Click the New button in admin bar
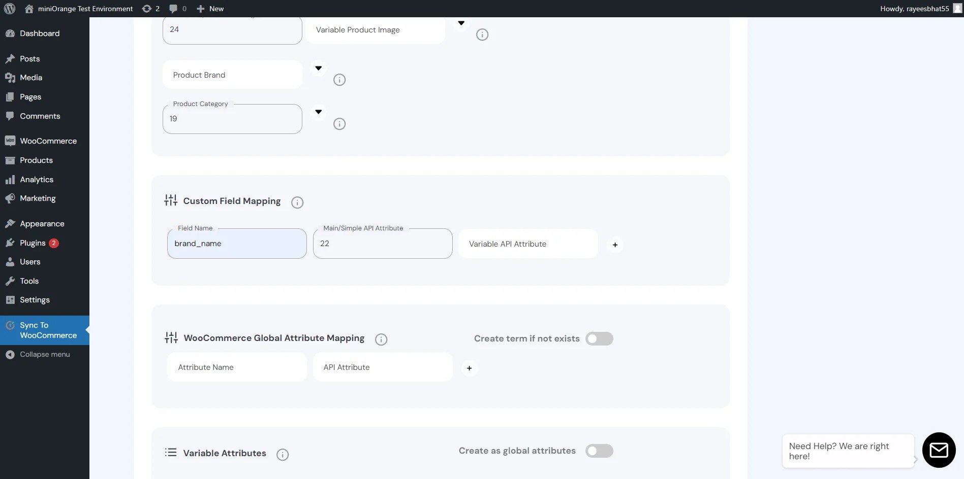Viewport: 964px width, 479px height. tap(210, 9)
